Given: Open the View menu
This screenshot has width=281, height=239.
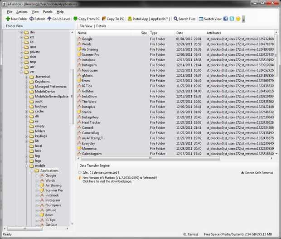Looking at the screenshot, I should [x=35, y=12].
